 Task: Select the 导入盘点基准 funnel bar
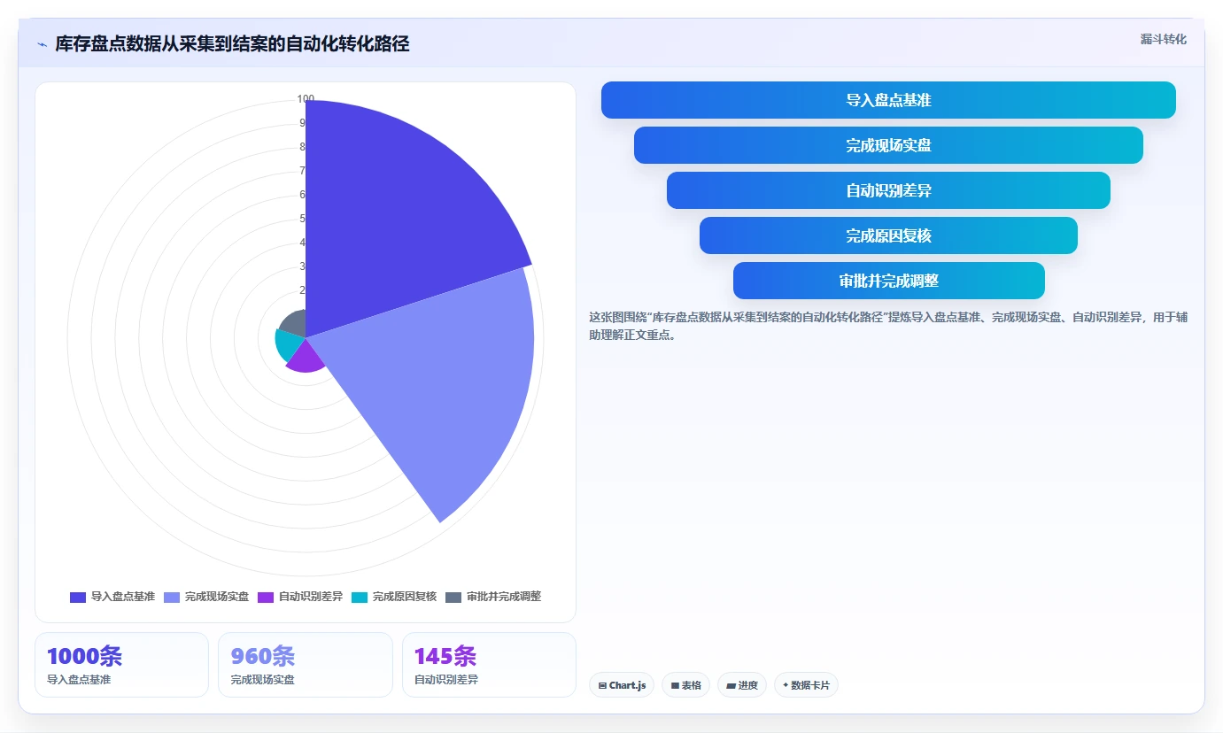(888, 100)
